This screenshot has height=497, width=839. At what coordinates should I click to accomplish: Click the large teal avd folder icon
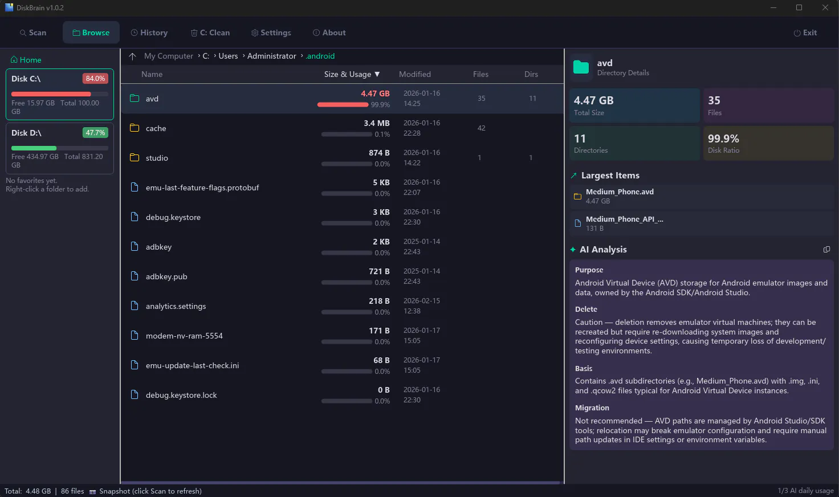point(581,67)
